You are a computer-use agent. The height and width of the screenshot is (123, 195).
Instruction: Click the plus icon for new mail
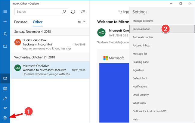point(5,21)
